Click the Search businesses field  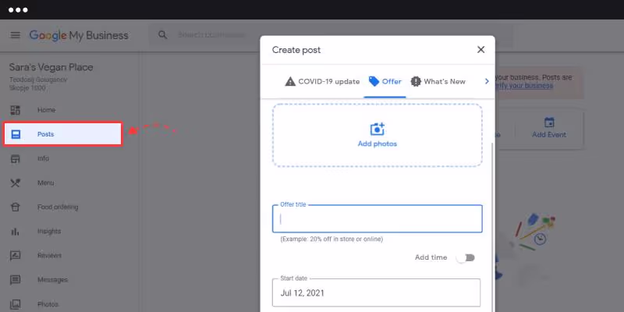[x=330, y=35]
